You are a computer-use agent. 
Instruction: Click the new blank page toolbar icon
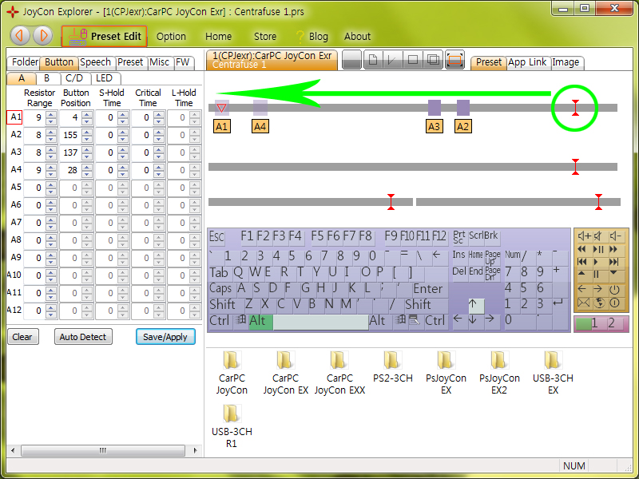click(372, 60)
